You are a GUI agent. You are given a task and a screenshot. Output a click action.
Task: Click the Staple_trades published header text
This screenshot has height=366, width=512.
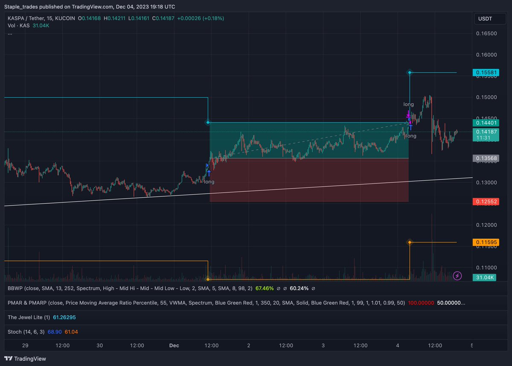tap(89, 7)
